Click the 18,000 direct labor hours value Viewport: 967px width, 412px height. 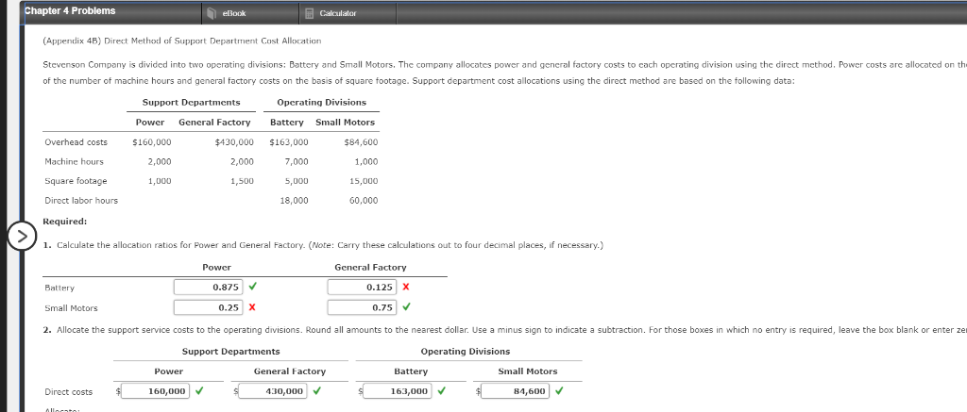pos(295,201)
